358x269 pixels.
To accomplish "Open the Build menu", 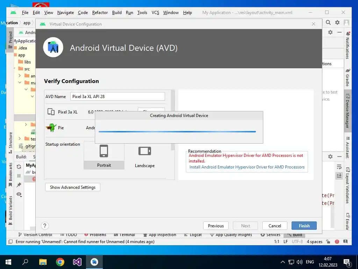I will [x=117, y=13].
